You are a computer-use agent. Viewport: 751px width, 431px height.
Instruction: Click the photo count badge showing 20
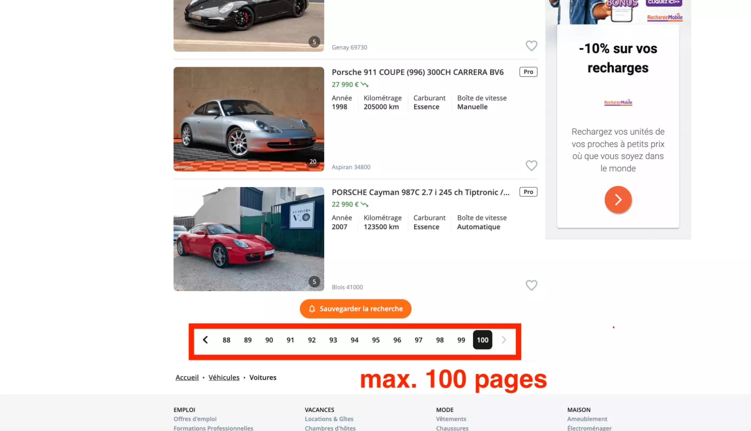[x=313, y=162]
